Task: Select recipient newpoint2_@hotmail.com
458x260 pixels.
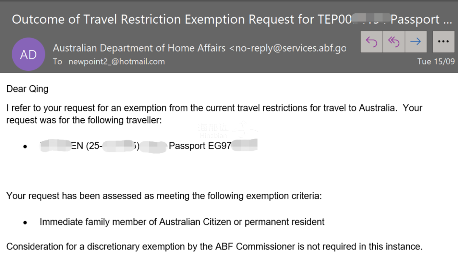Action: [117, 62]
